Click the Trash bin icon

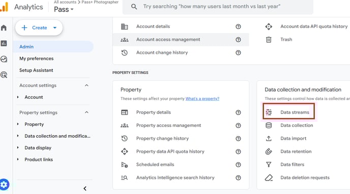click(269, 40)
